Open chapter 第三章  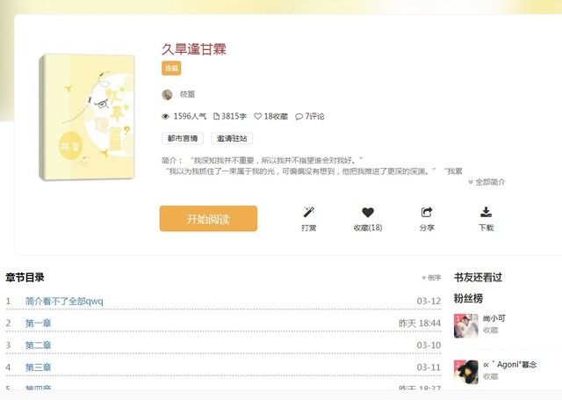[x=38, y=367]
